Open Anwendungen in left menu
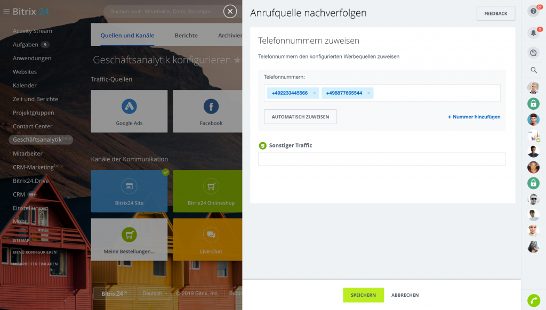The image size is (546, 310). (31, 58)
